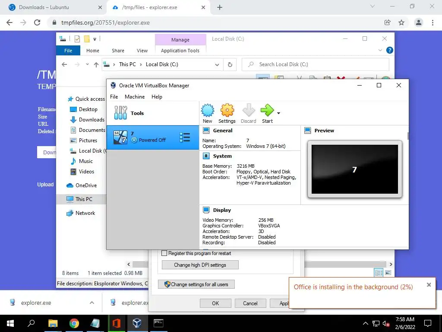
Task: Expand the Explorer ribbon chevron
Action: pyautogui.click(x=380, y=50)
